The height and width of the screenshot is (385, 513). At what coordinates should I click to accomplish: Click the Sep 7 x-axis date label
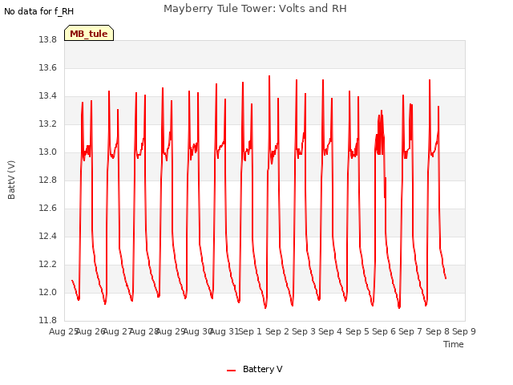(x=410, y=331)
